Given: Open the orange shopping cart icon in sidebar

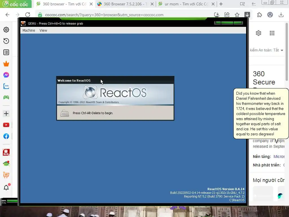Looking at the screenshot, I should coord(6,175).
